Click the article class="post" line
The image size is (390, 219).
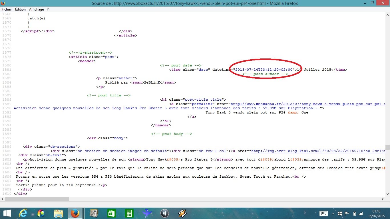pyautogui.click(x=94, y=57)
